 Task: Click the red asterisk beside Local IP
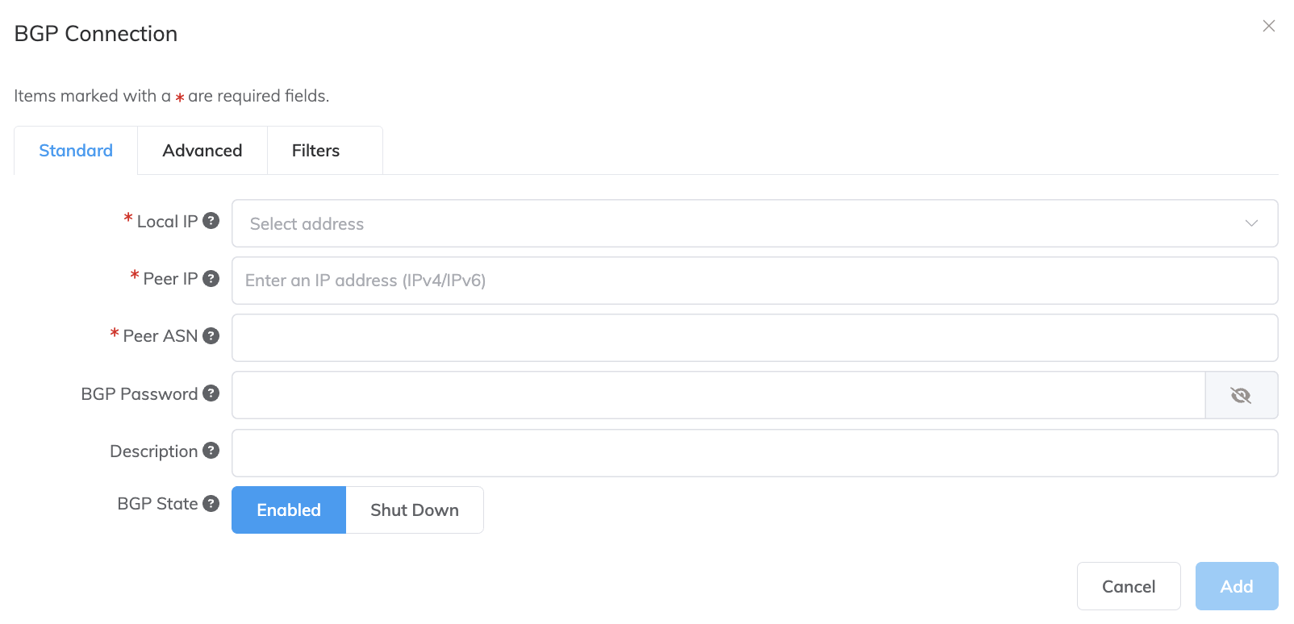127,218
